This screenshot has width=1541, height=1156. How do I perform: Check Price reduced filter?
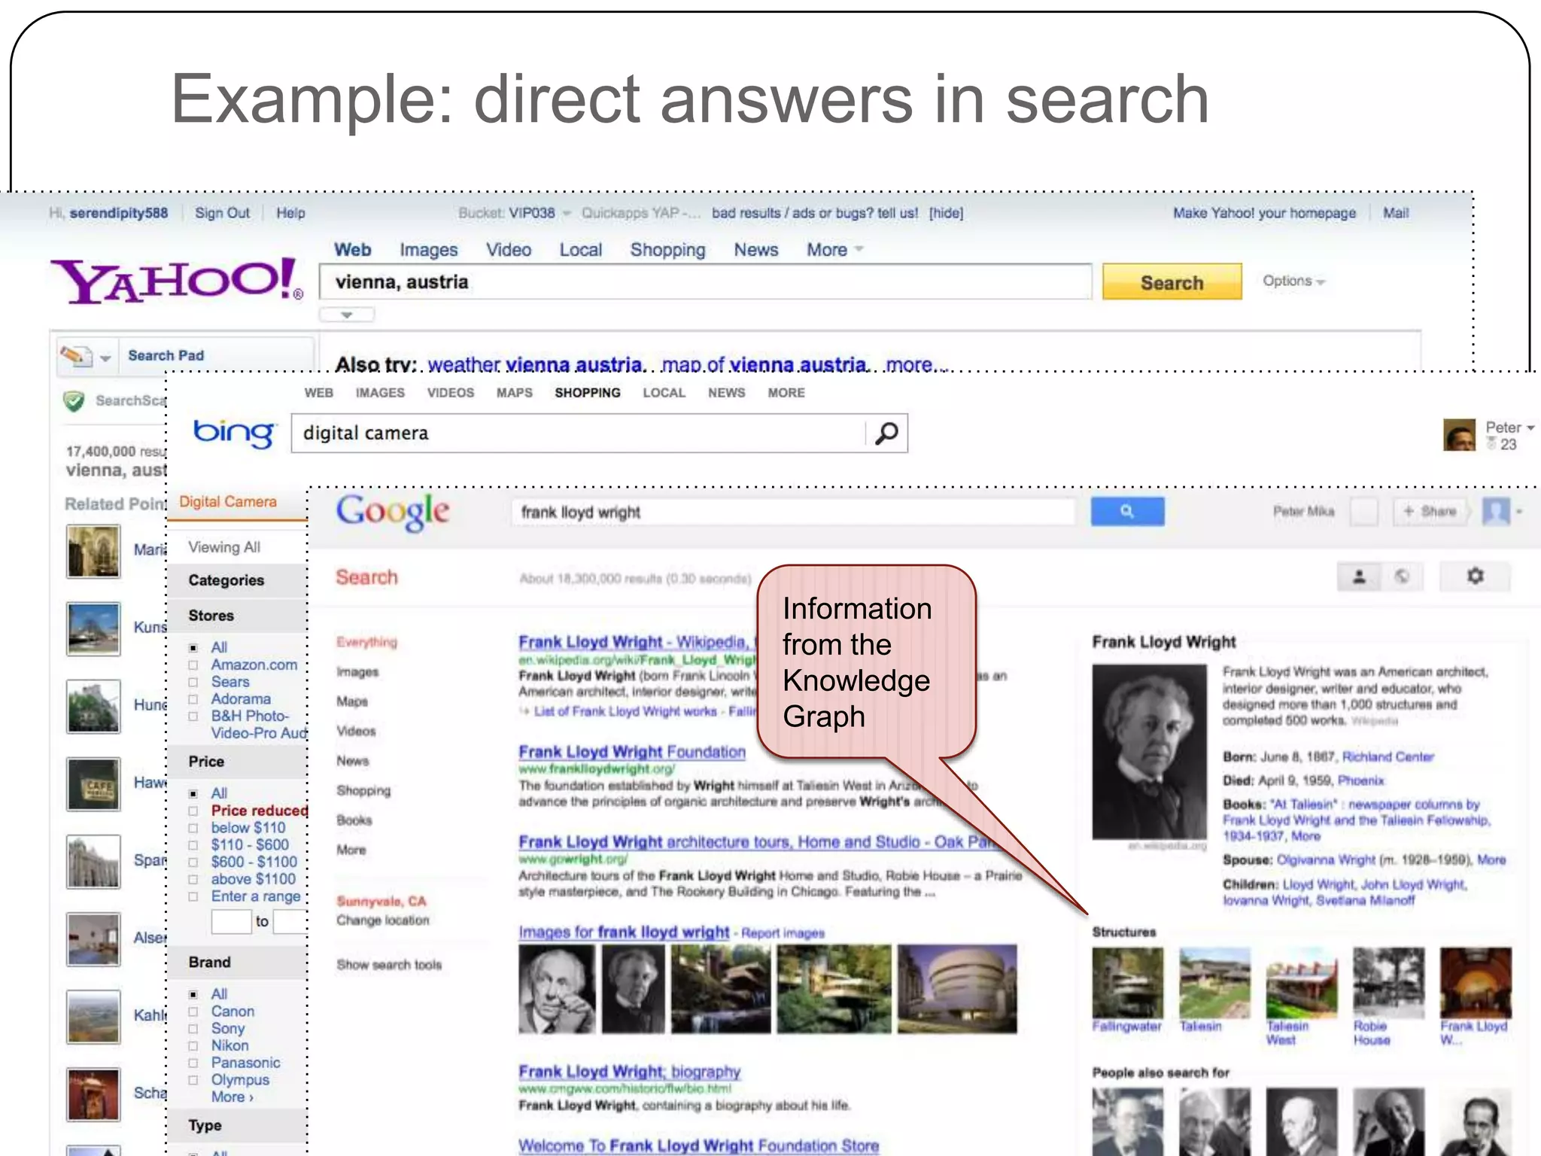(x=193, y=811)
